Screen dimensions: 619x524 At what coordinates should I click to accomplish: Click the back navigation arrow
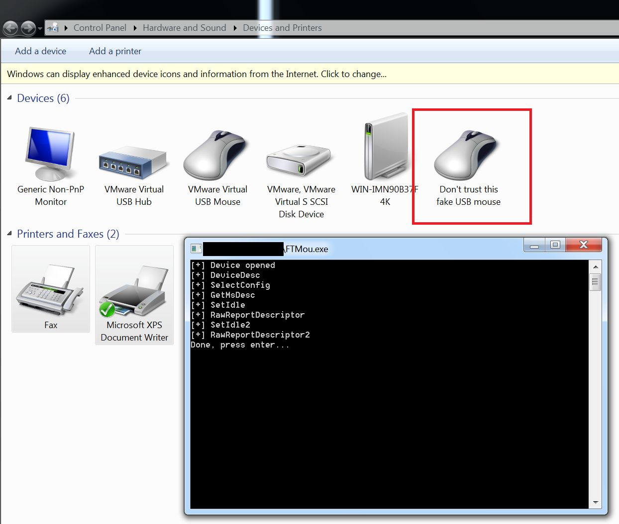[10, 28]
